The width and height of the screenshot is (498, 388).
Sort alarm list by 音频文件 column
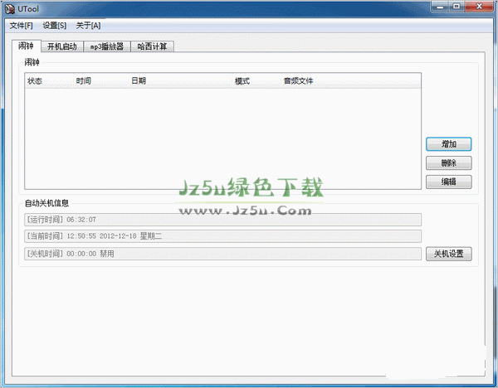click(x=350, y=81)
